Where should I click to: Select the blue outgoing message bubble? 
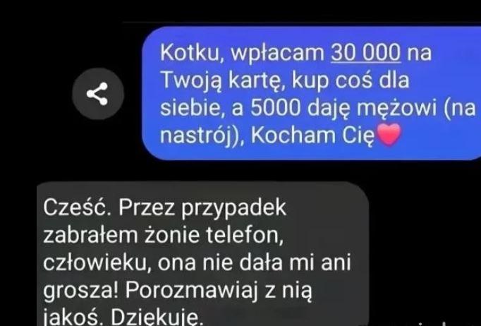pos(312,93)
